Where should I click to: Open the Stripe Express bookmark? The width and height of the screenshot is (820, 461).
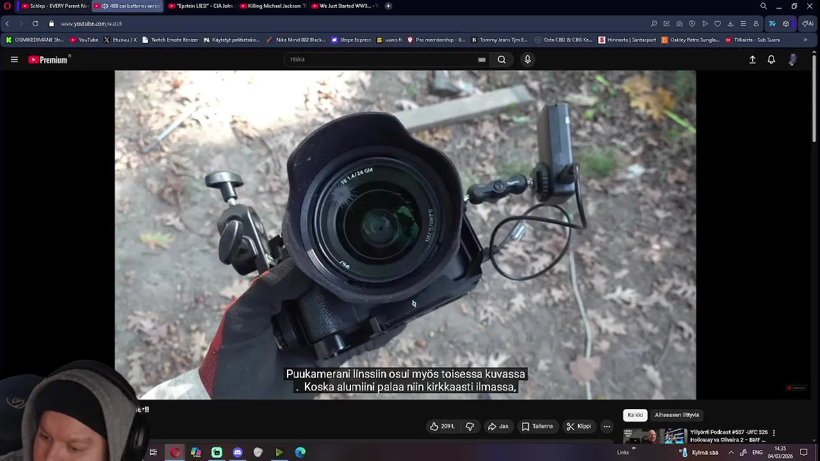coord(351,40)
